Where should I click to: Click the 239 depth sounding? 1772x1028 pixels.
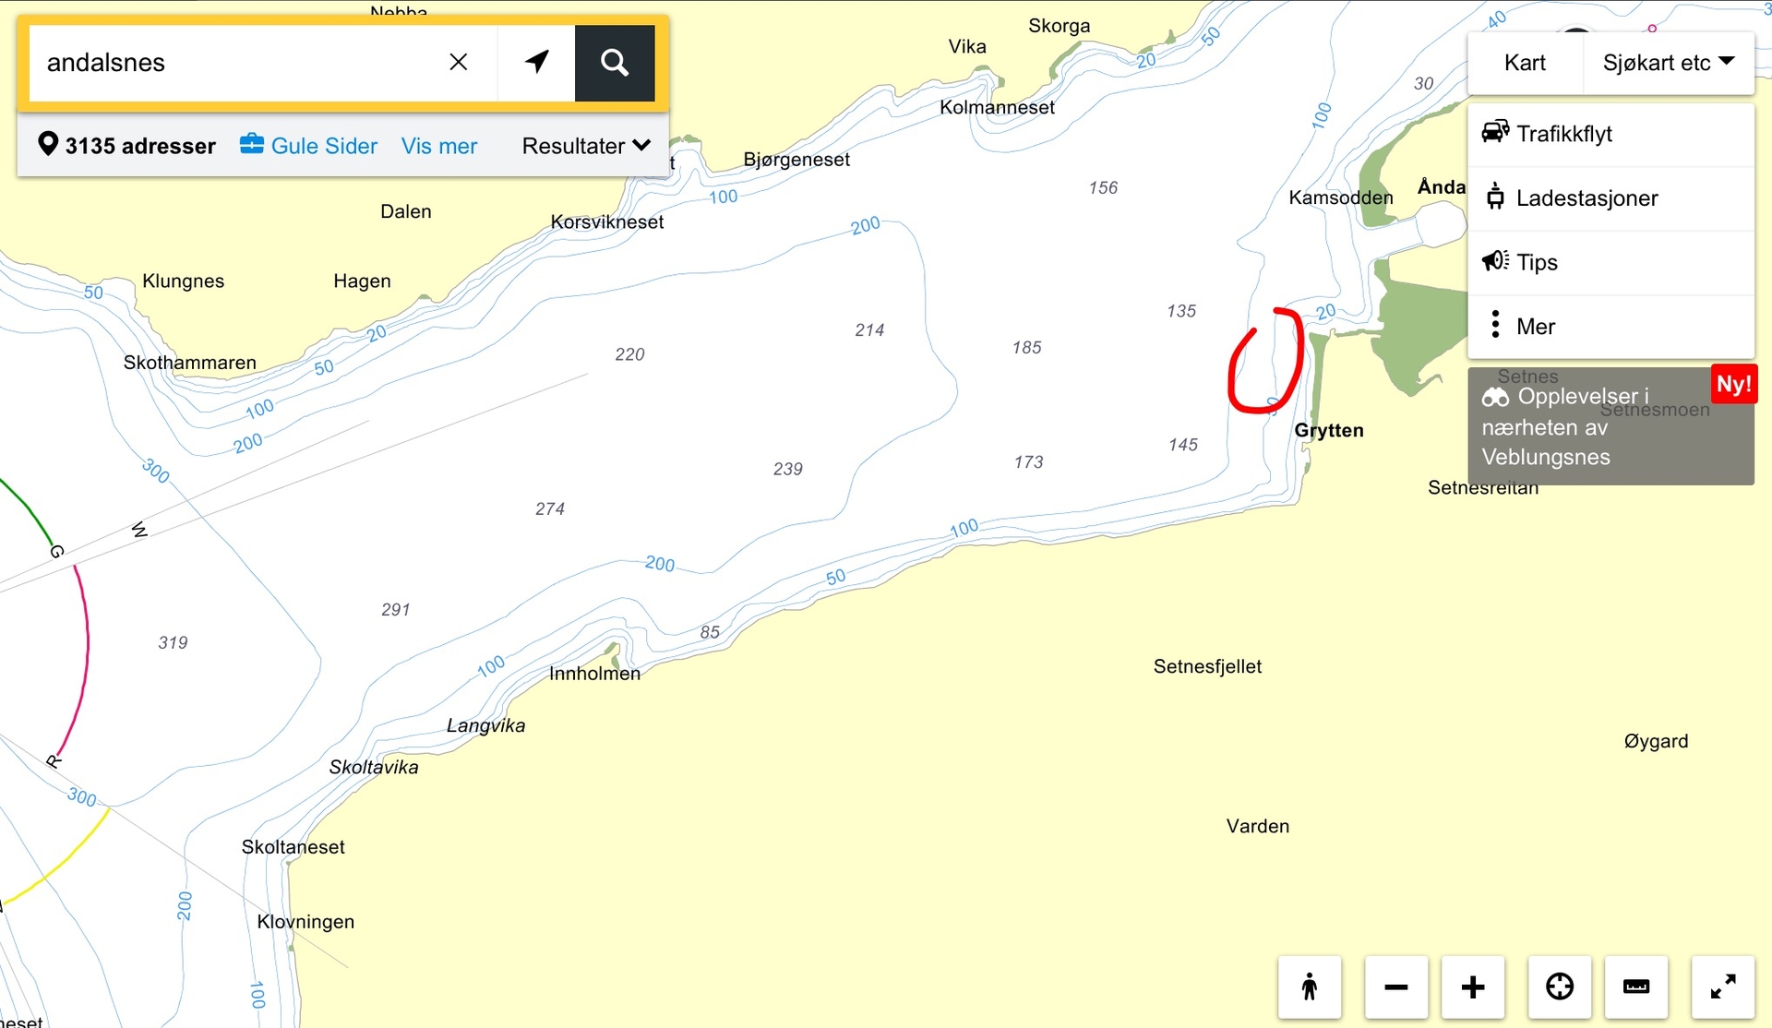click(x=787, y=469)
